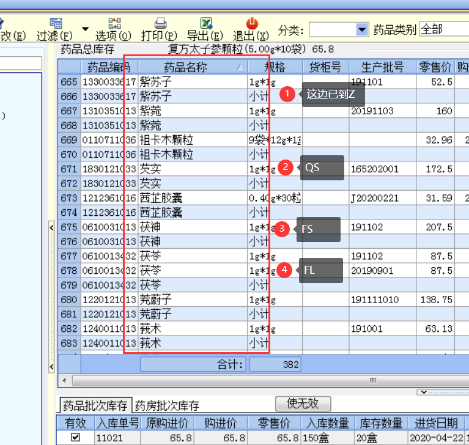Select row 671 芡实

[263, 169]
